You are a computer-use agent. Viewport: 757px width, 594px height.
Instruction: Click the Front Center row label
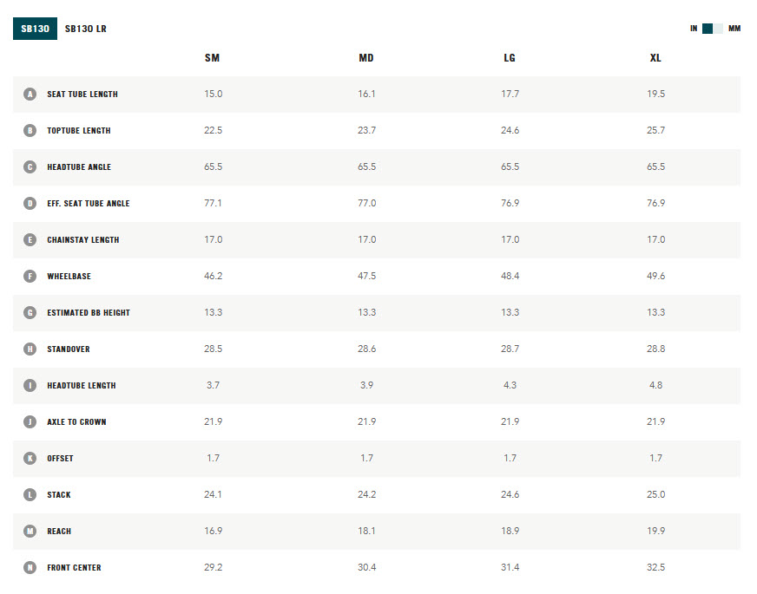[x=74, y=567]
